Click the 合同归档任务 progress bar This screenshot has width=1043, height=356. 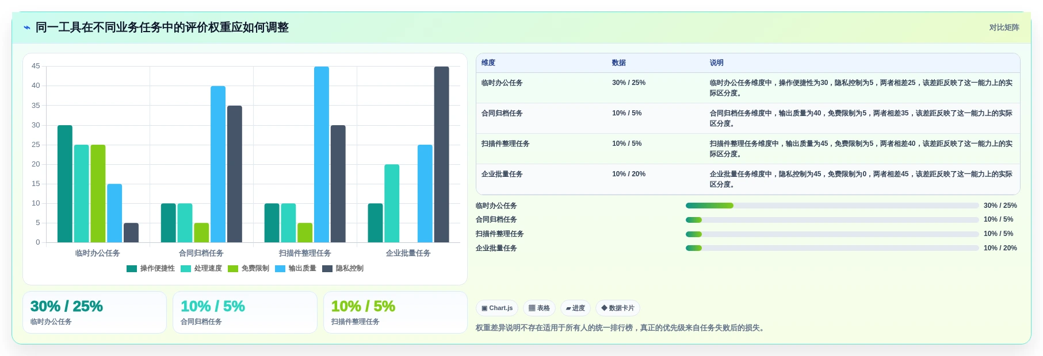(x=832, y=219)
